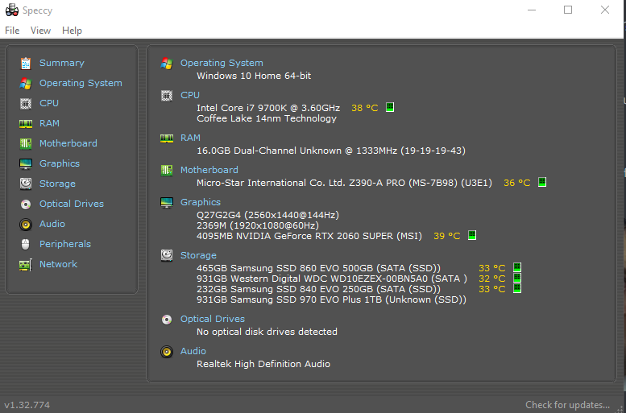Click the Windows flag icon in sidebar
The height and width of the screenshot is (413, 626).
pyautogui.click(x=26, y=84)
